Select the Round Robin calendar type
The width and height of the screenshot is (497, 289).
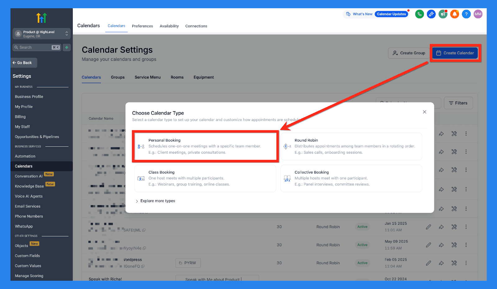[x=351, y=146]
